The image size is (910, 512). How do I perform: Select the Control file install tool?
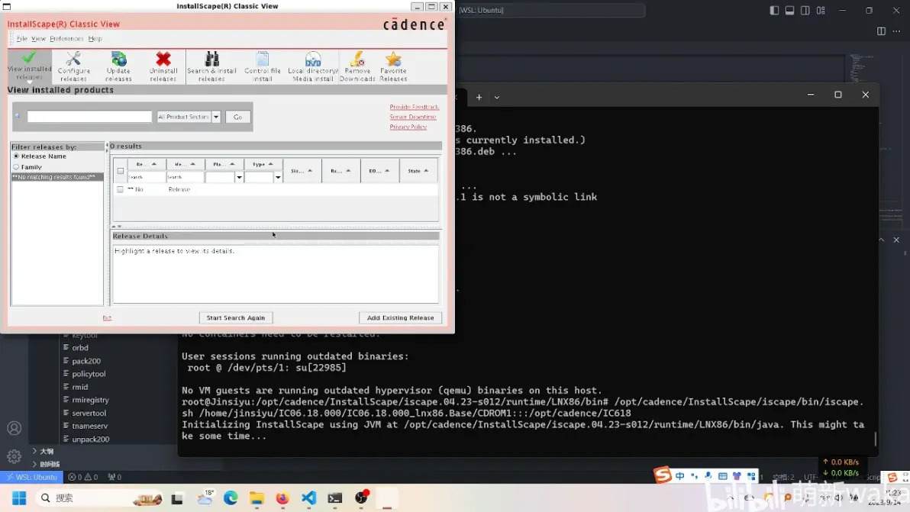[263, 66]
